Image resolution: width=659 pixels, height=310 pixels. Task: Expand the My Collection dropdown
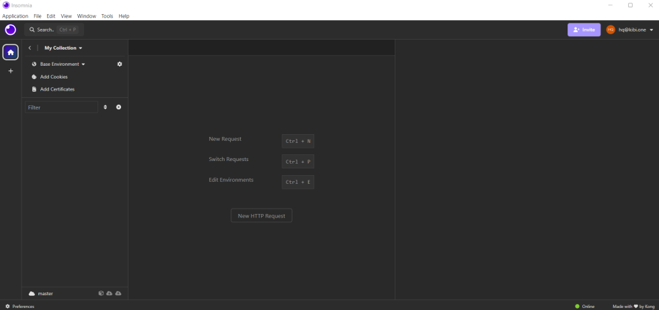tap(63, 48)
